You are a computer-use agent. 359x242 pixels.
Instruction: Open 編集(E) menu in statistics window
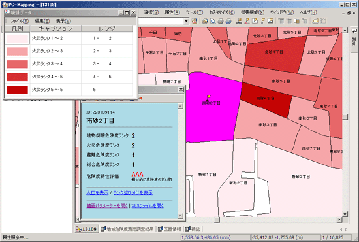[42, 21]
